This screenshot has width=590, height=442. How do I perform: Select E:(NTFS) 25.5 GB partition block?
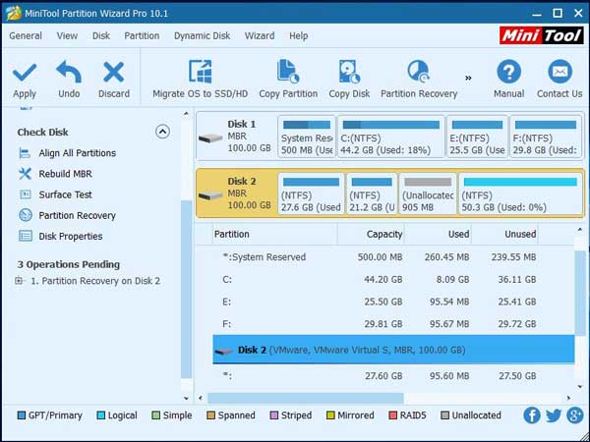pyautogui.click(x=477, y=137)
